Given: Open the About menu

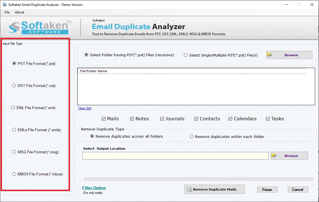Looking at the screenshot, I should [19, 12].
